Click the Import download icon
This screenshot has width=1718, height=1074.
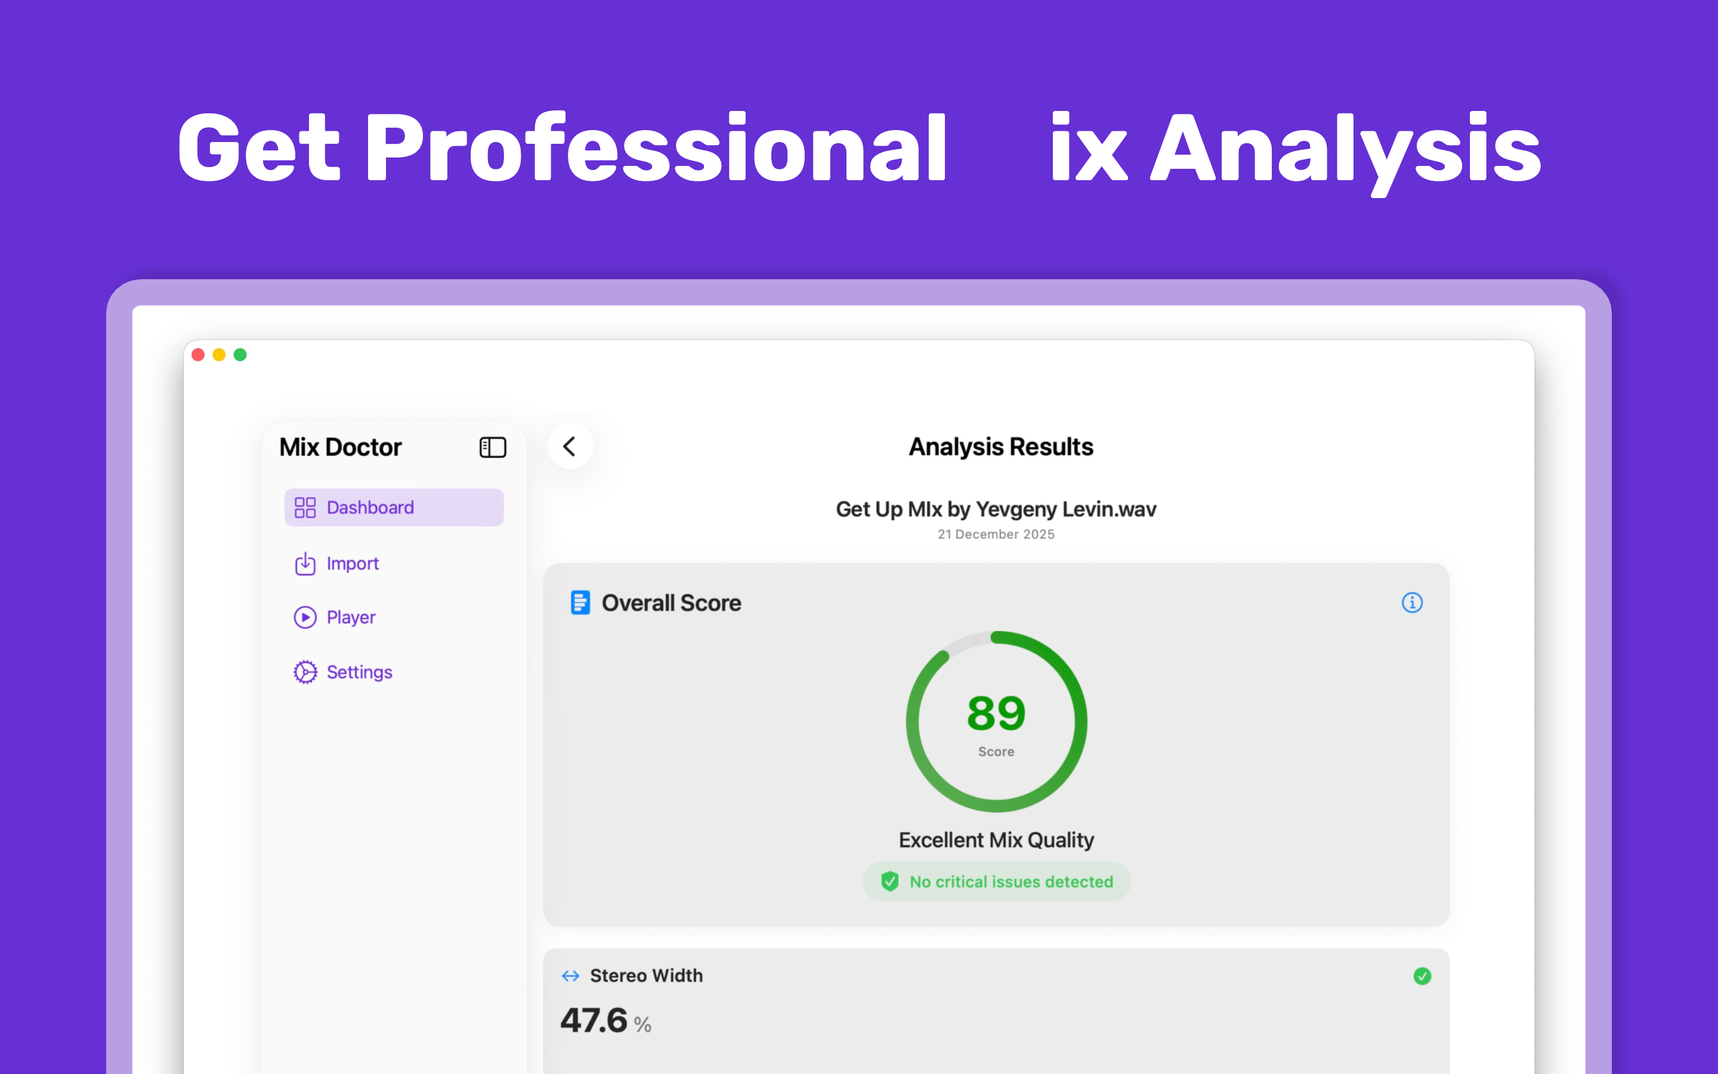pyautogui.click(x=305, y=563)
